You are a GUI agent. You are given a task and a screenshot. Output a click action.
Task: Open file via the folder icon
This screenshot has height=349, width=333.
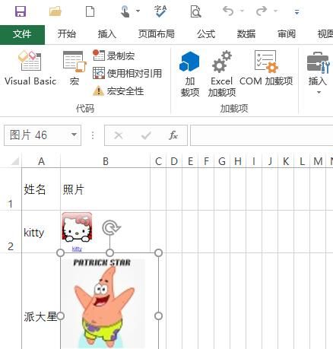(x=55, y=11)
